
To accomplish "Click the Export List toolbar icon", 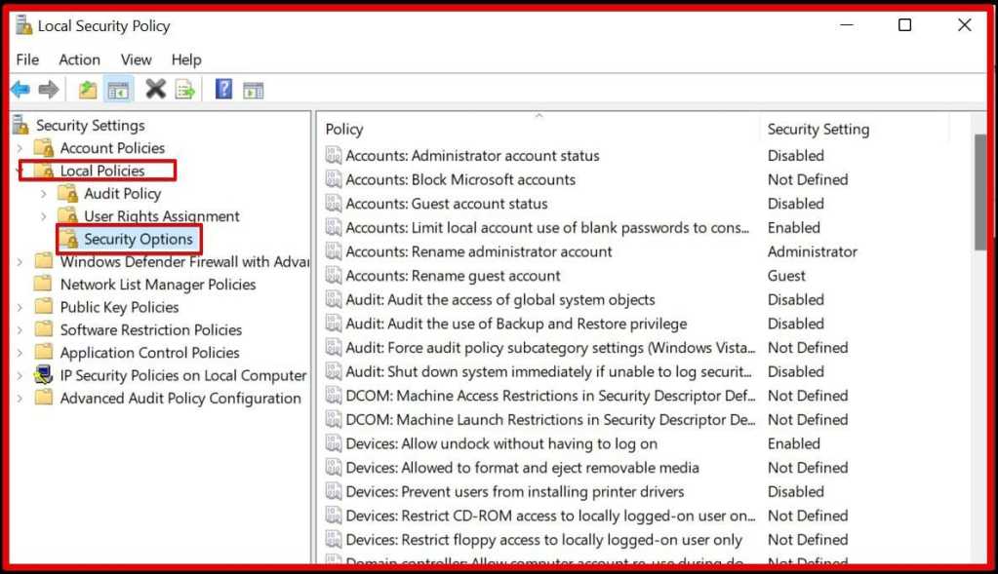I will coord(184,91).
